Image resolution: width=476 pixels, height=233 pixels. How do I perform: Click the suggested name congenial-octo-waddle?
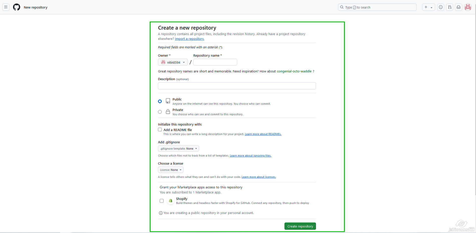294,71
